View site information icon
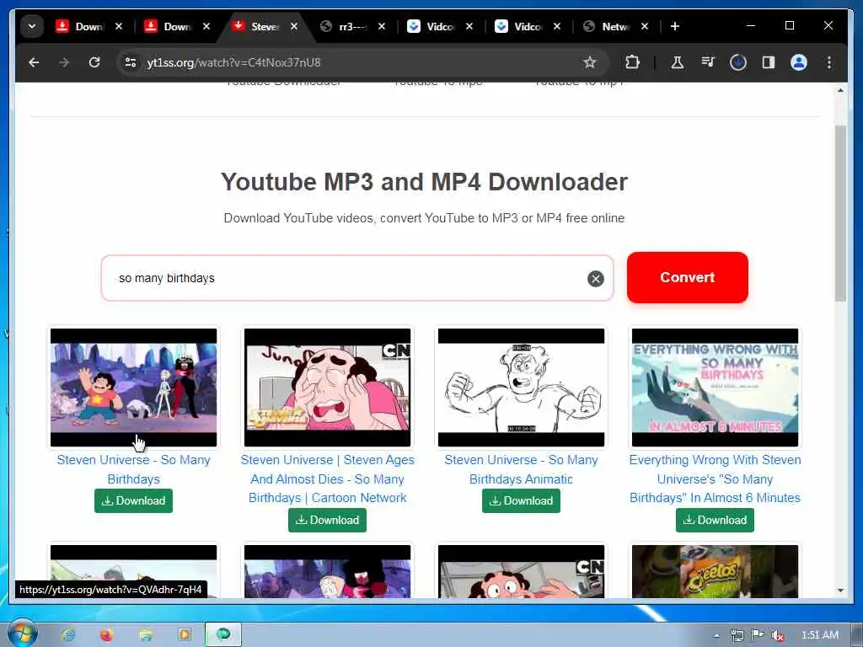 131,62
